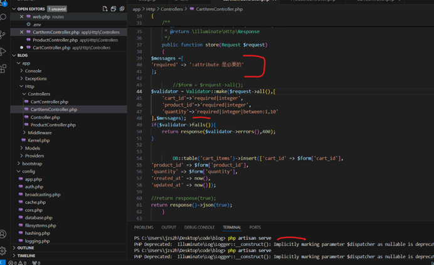Screen dimensions: 434x265
Task: Click unsaved dot next to CartController.php
Action: click(x=21, y=48)
